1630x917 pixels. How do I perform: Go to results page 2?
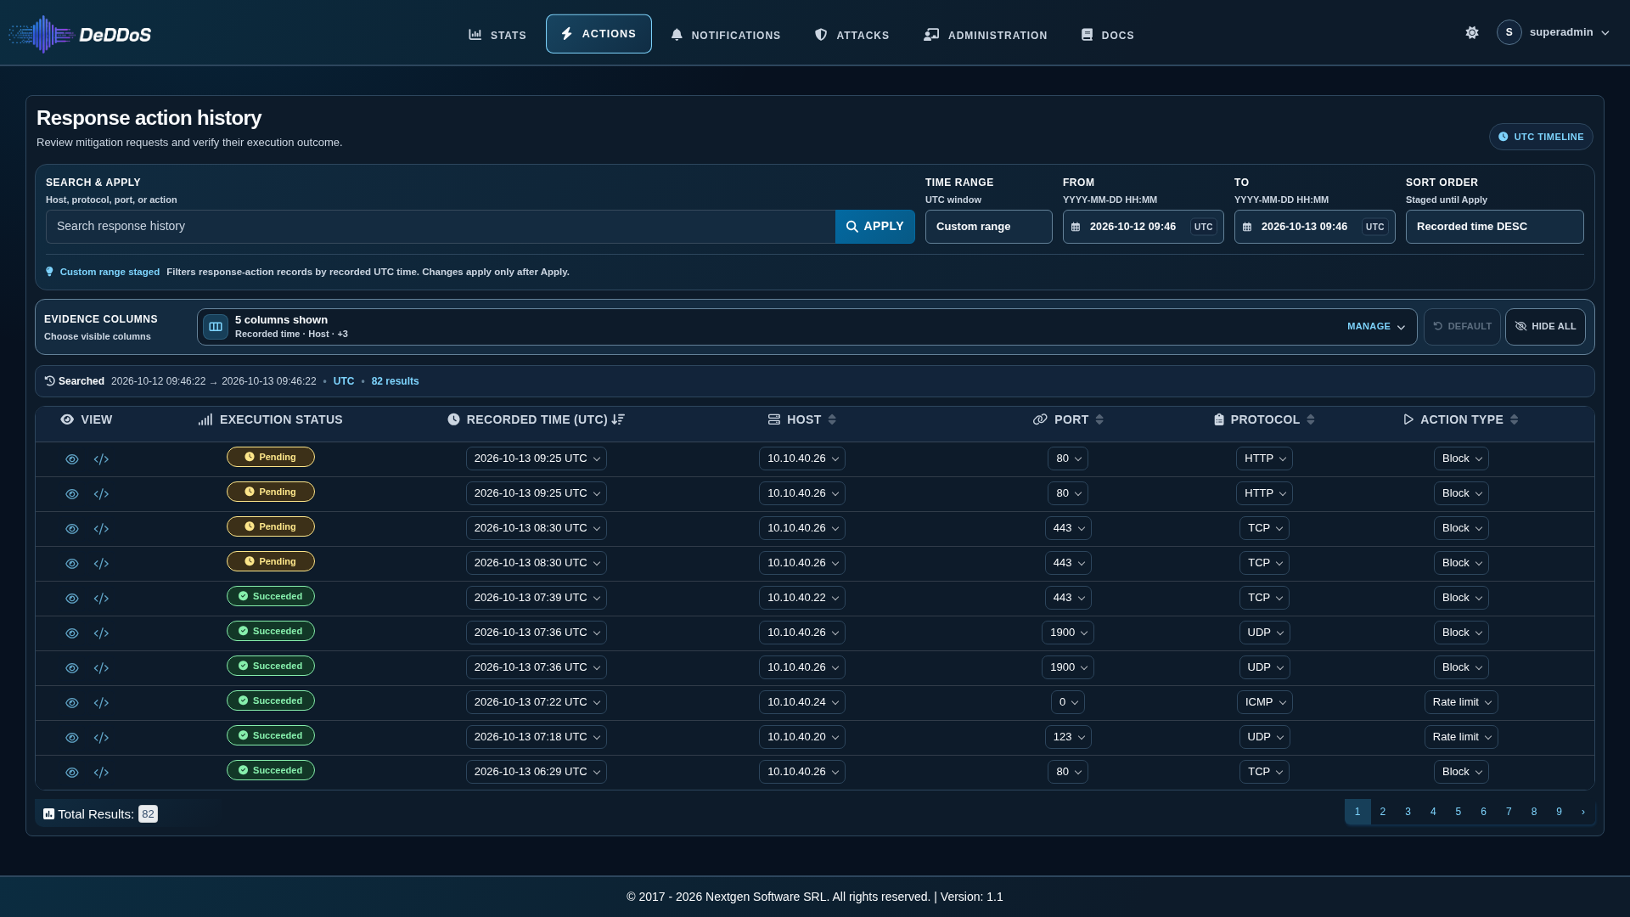click(1383, 812)
